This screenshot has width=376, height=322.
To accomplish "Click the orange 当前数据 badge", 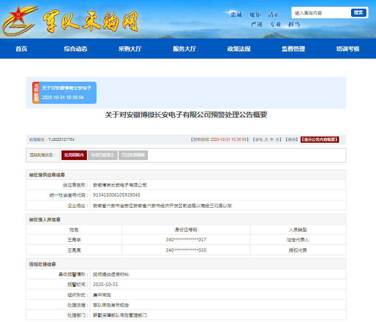I will point(36,92).
